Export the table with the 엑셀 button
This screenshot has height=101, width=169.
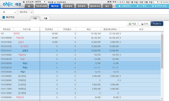[132, 24]
